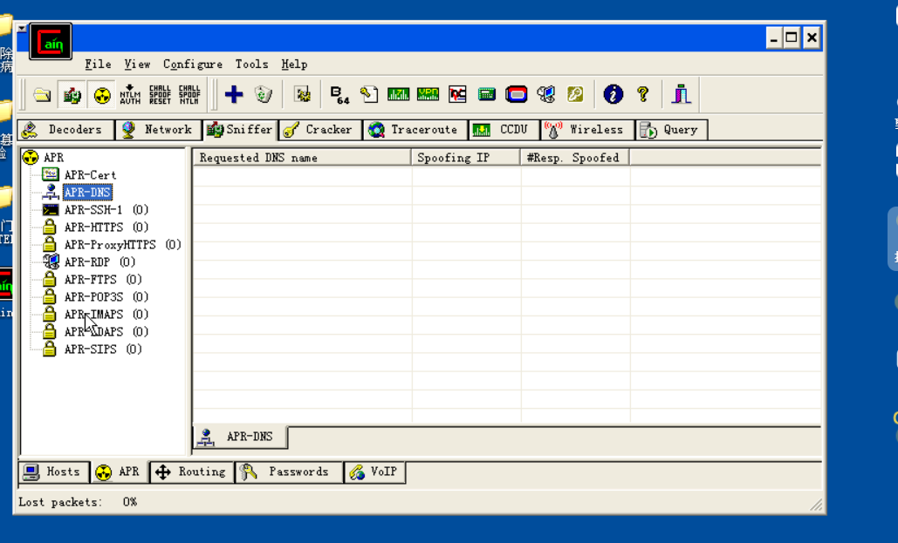Open the VoIP bottom tab
The width and height of the screenshot is (898, 543).
(x=375, y=472)
